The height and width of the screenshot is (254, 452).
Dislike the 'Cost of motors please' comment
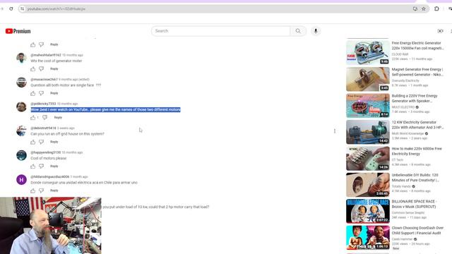tap(42, 167)
